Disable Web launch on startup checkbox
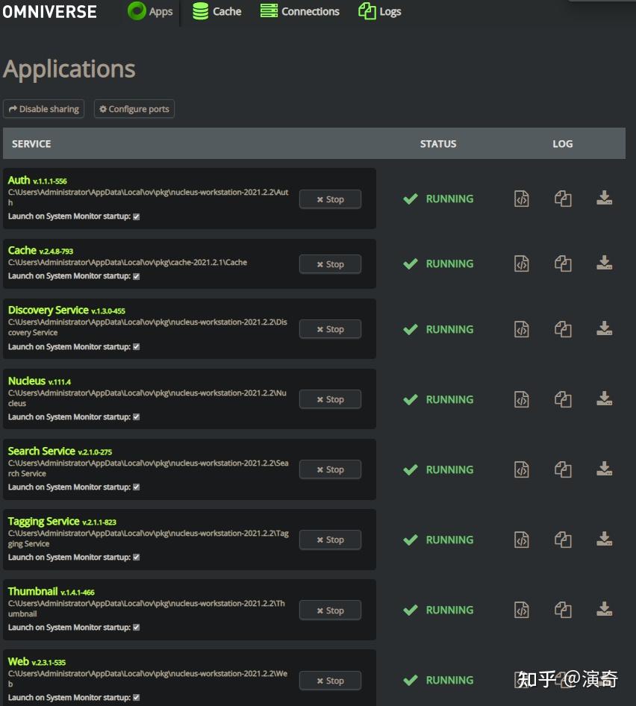Screen dimensions: 636x706 [136, 698]
